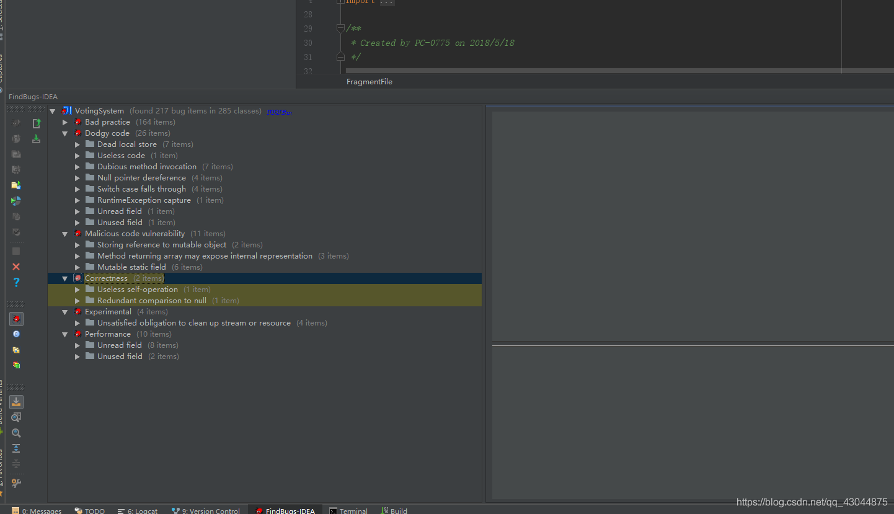Viewport: 894px width, 514px height.
Task: Click folder icon next to Dead local store
Action: click(x=90, y=144)
